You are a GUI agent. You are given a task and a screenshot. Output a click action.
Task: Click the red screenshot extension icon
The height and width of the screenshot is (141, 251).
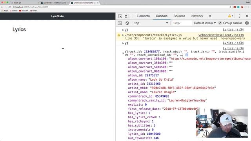pyautogui.click(x=242, y=7)
